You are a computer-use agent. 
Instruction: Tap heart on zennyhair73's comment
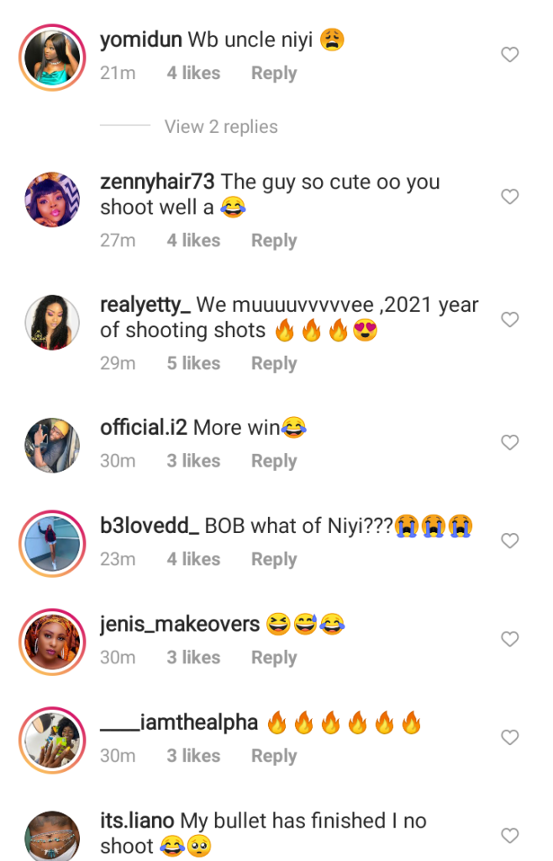click(509, 197)
